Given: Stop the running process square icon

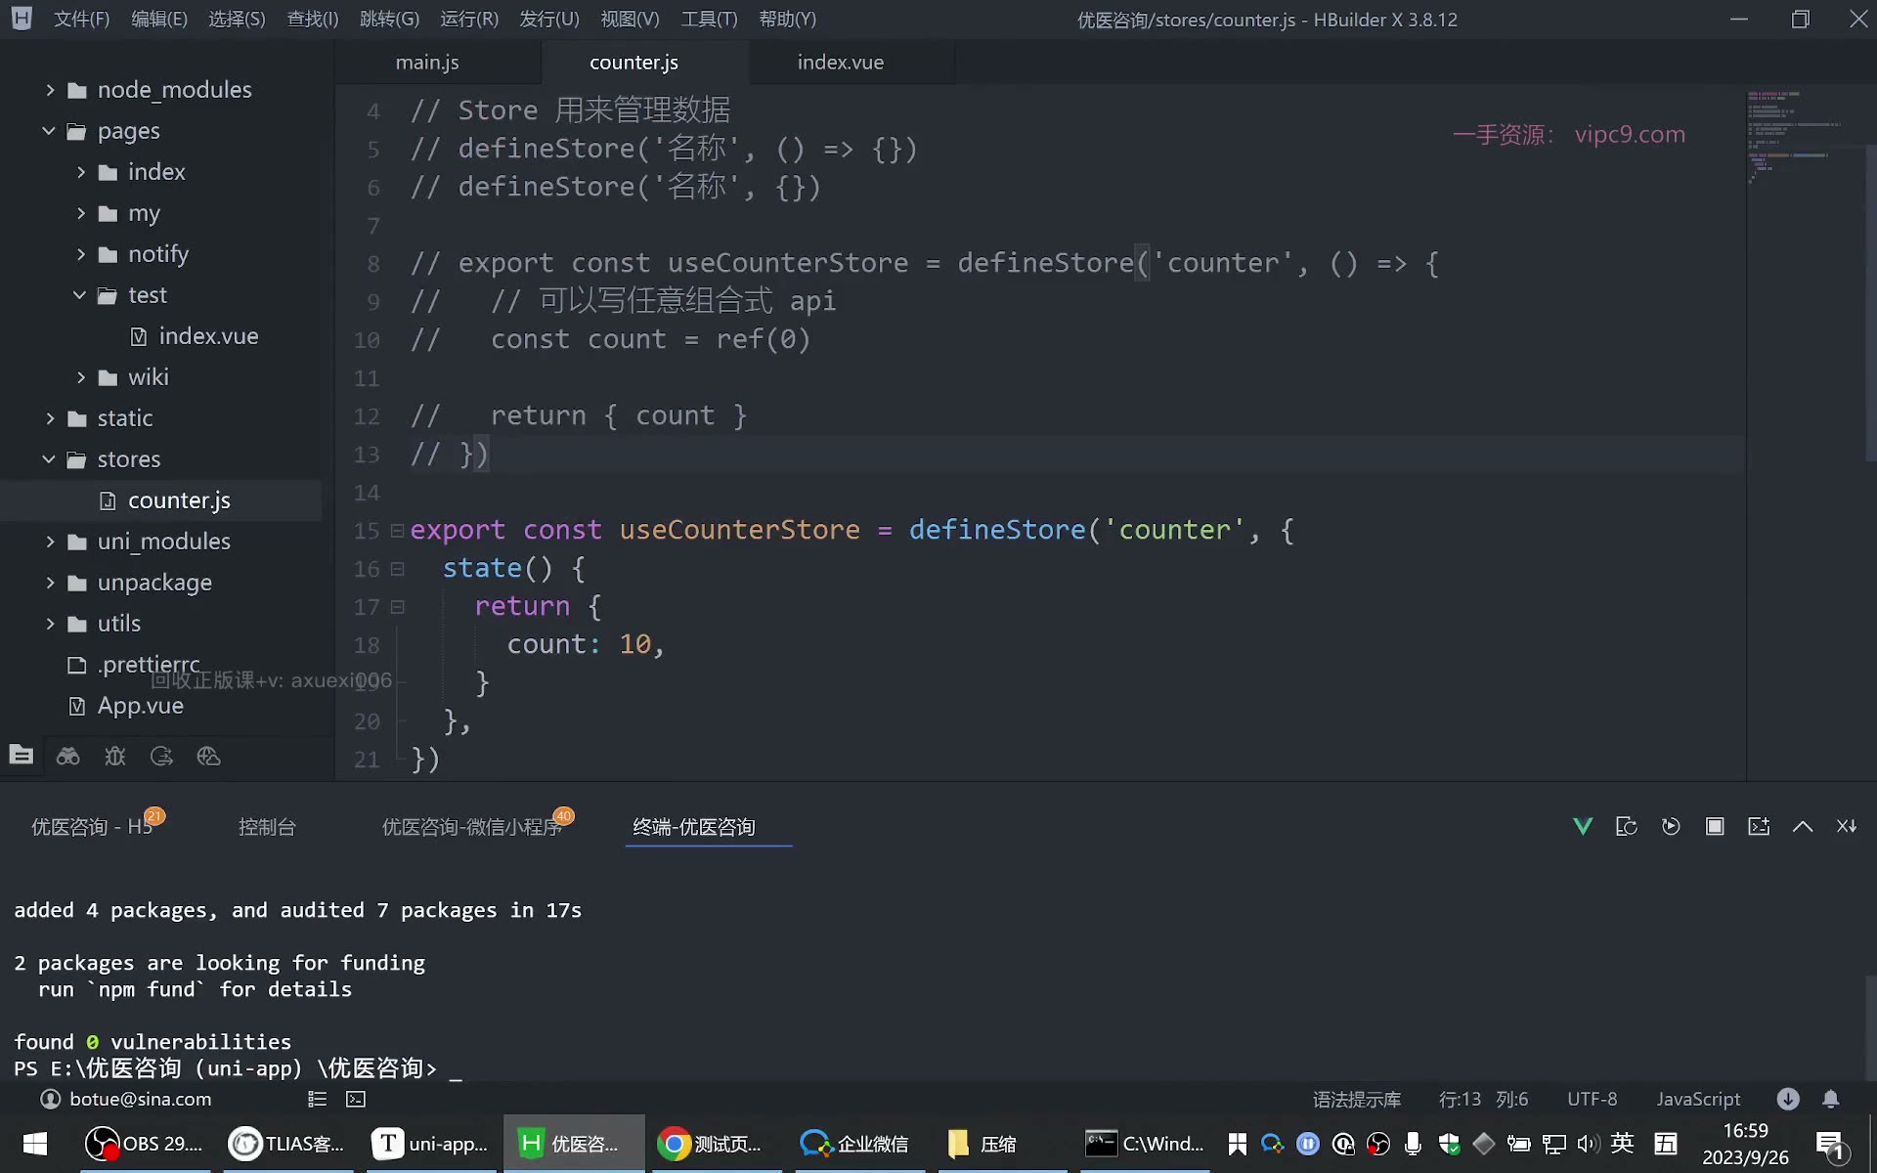Looking at the screenshot, I should [1715, 827].
